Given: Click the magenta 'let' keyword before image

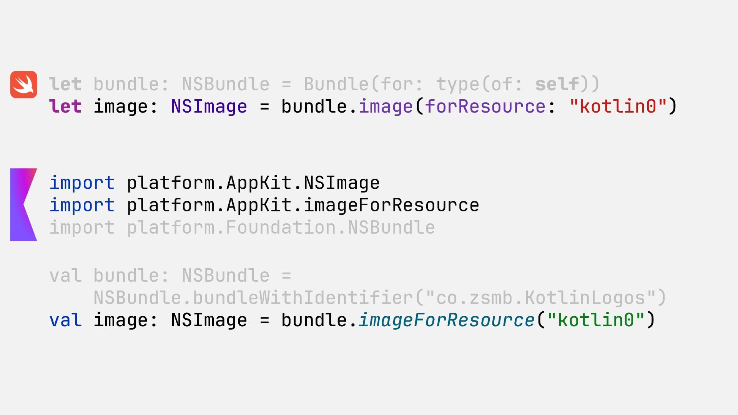Looking at the screenshot, I should (65, 106).
